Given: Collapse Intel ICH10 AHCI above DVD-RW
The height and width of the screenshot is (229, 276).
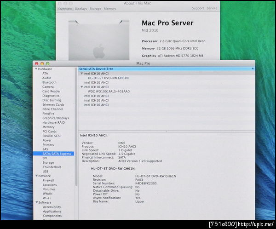Looking at the screenshot, I should [x=82, y=74].
